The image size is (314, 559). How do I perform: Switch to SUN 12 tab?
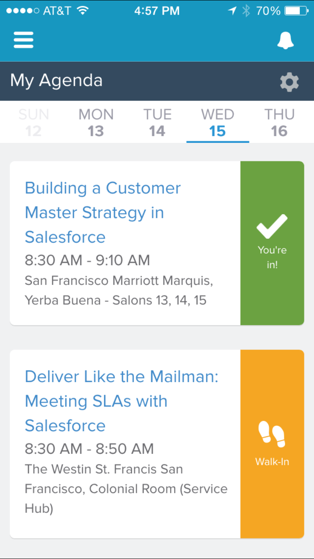coord(33,122)
